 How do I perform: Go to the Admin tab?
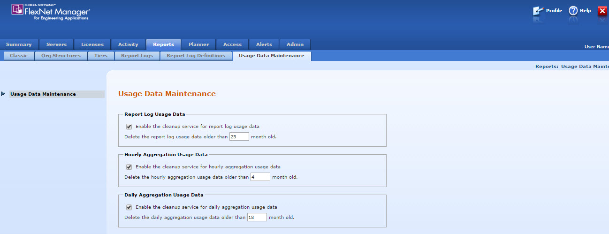[295, 45]
